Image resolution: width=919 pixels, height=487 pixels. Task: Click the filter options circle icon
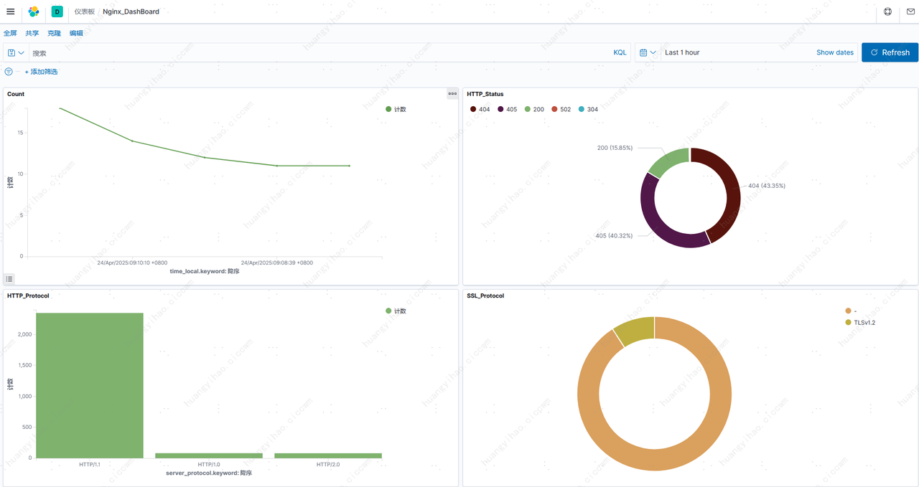(9, 72)
